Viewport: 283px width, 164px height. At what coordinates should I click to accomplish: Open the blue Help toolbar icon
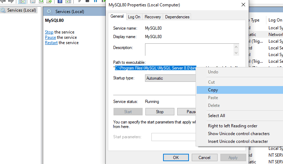pos(60,1)
